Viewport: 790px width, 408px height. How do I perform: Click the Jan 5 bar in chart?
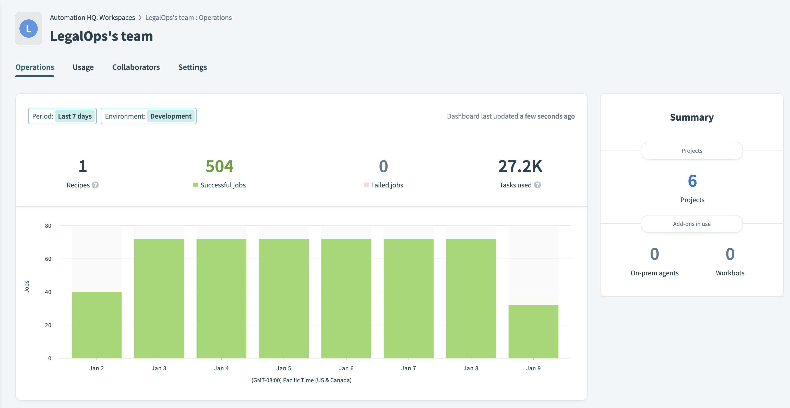284,298
